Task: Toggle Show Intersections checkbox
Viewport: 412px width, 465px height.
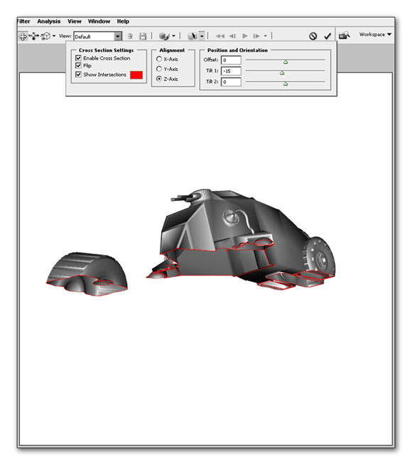Action: click(x=78, y=75)
